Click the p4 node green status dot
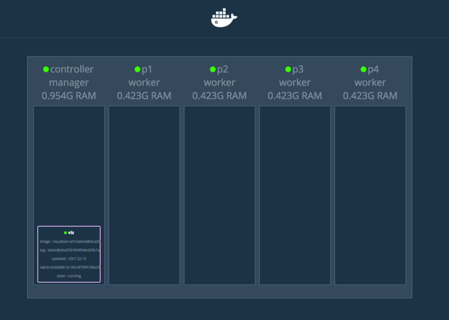This screenshot has height=320, width=449. [x=363, y=70]
